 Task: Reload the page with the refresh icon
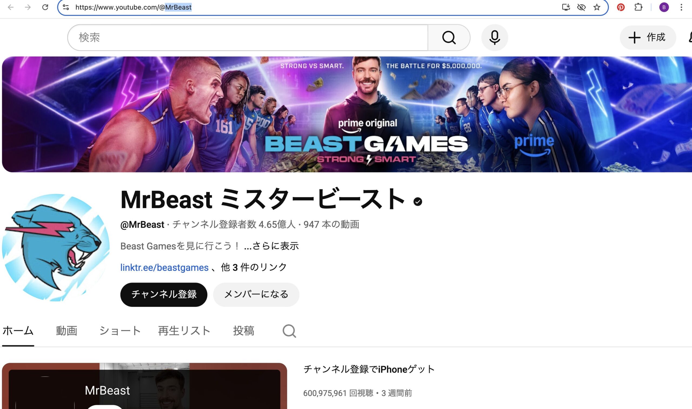45,7
